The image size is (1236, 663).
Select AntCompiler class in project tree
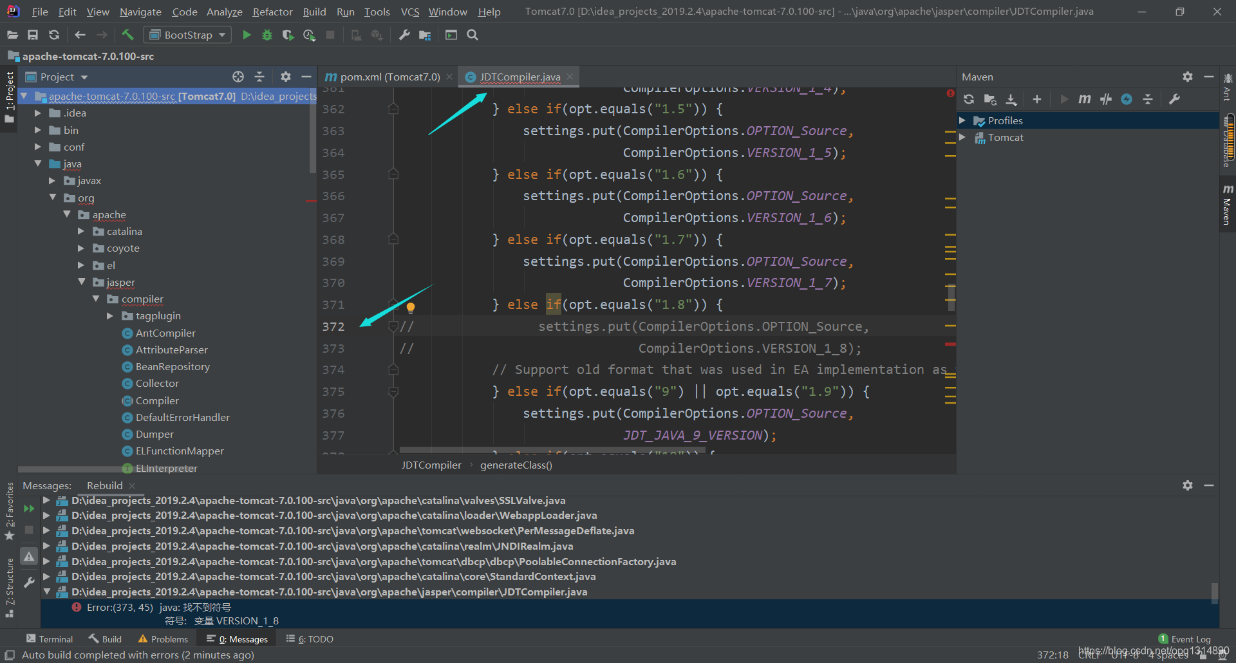coord(165,333)
